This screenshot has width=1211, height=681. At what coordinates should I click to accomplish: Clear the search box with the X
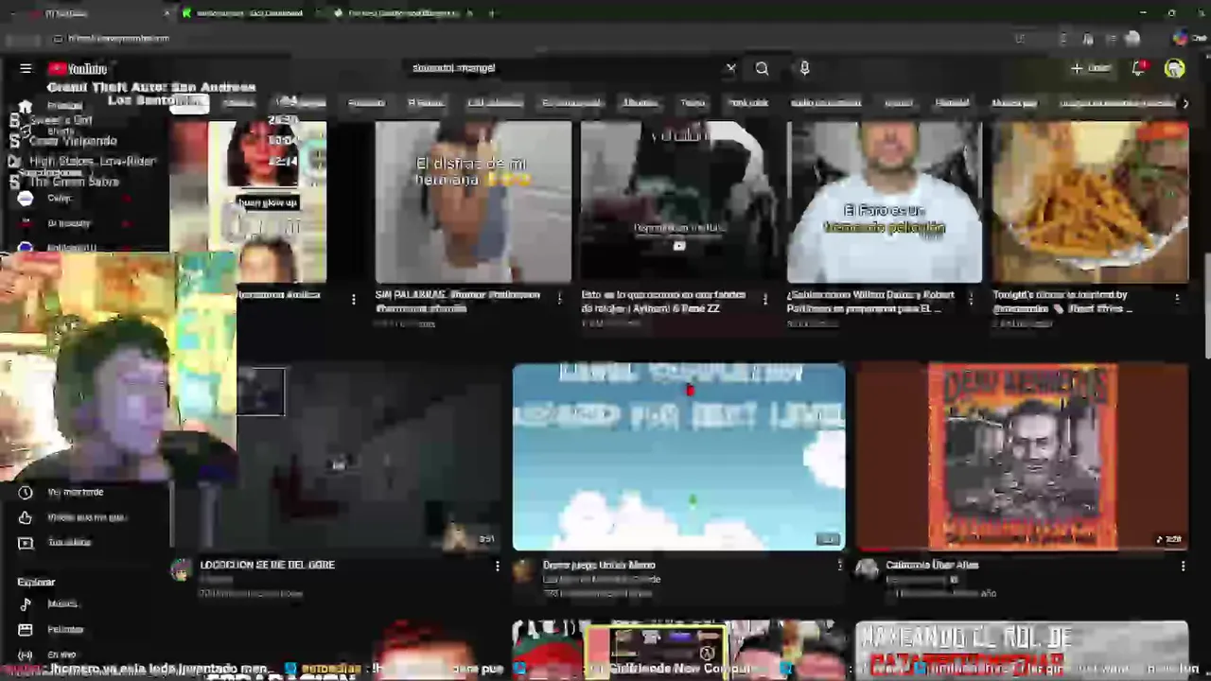730,68
